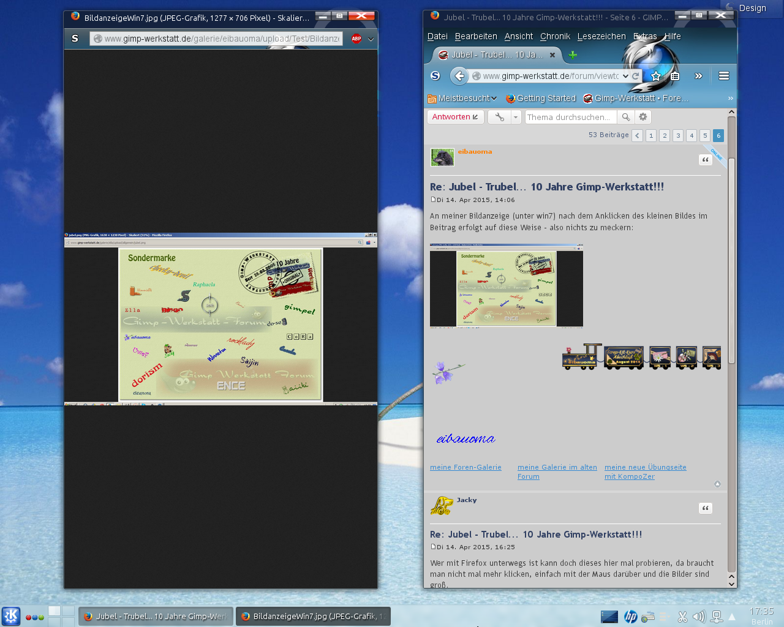Viewport: 784px width, 627px height.
Task: Open the KDE application launcher
Action: click(11, 616)
